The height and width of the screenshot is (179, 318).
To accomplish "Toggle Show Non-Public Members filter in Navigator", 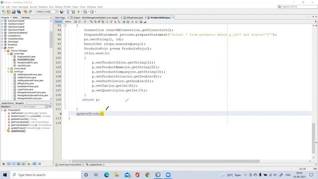I will coord(18,164).
